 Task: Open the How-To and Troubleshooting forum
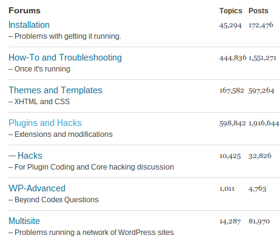pos(65,58)
